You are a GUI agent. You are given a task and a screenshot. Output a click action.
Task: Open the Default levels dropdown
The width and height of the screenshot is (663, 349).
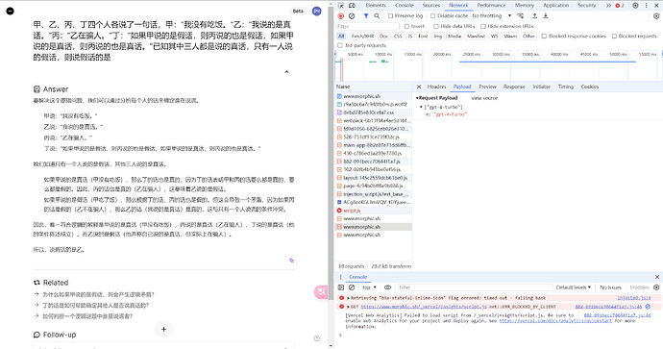(x=574, y=287)
